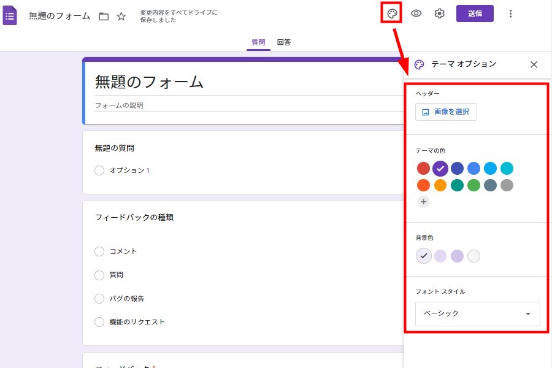Expand the フォント スタイル dropdown
Screen dimensions: 552x368
tap(477, 313)
